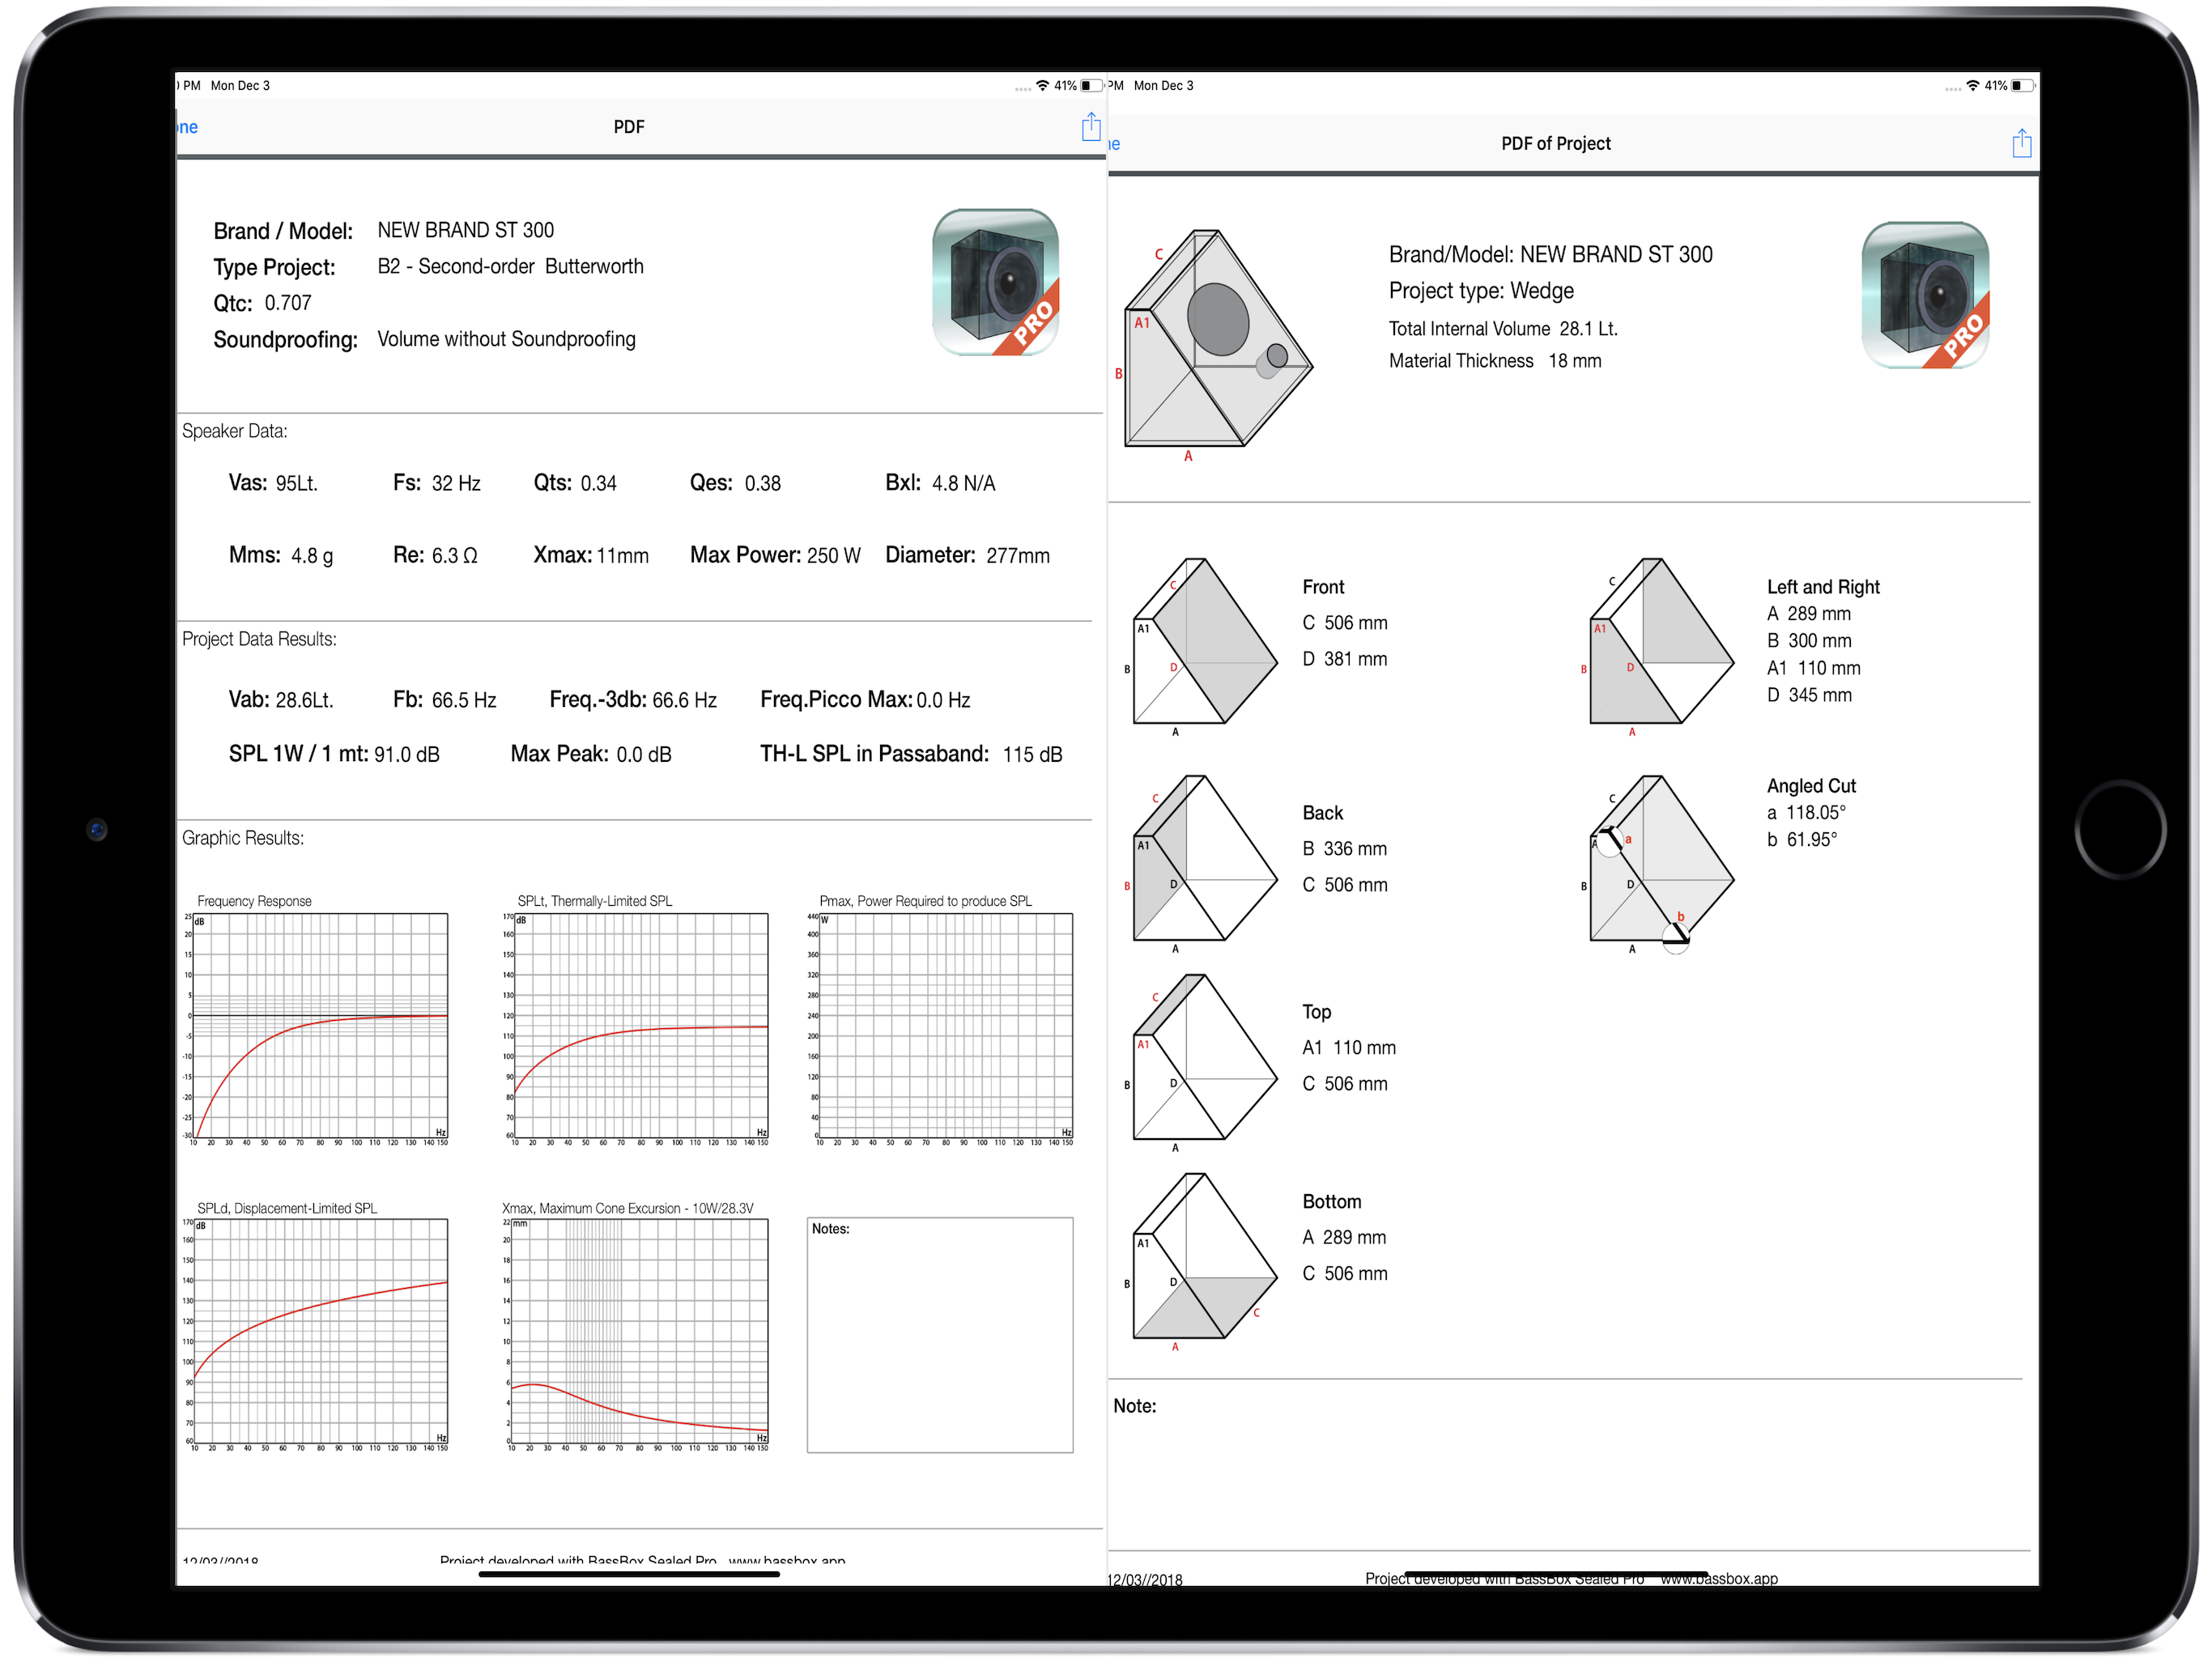2212x1658 pixels.
Task: Tap 'Material Thickness 18 mm' text
Action: coord(1495,361)
